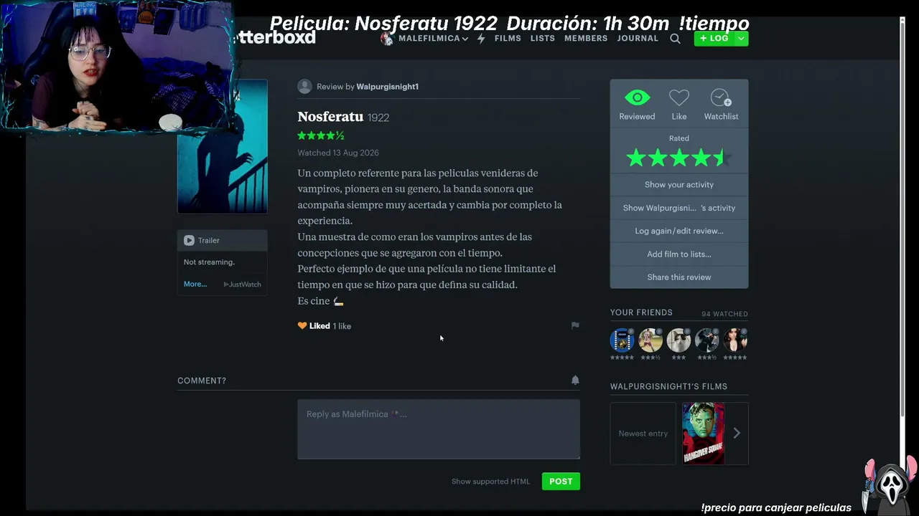Select 'Show your activity'
The image size is (919, 516).
679,185
